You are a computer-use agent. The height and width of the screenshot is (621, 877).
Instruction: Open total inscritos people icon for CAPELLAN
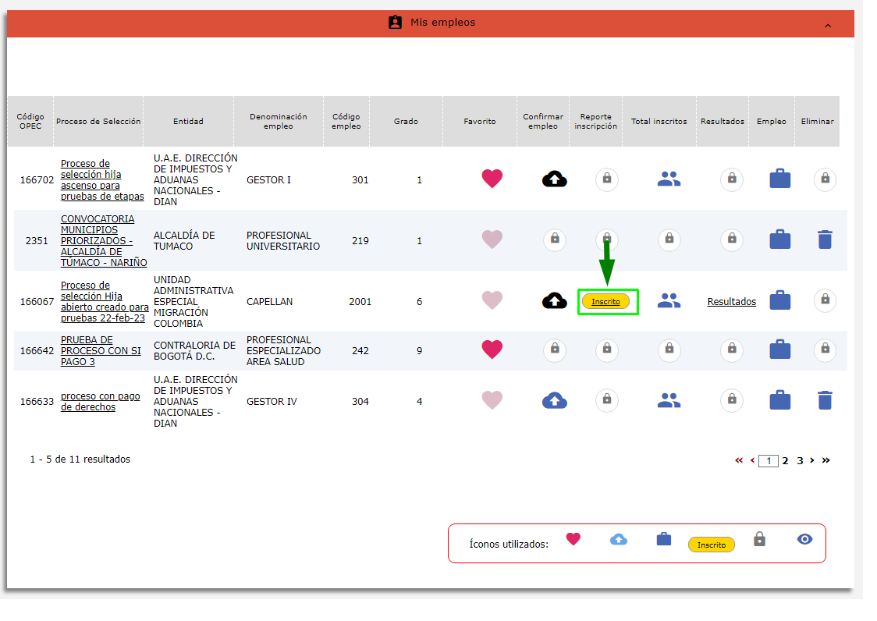669,300
